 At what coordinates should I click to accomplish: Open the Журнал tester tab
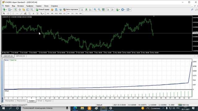pos(48,101)
